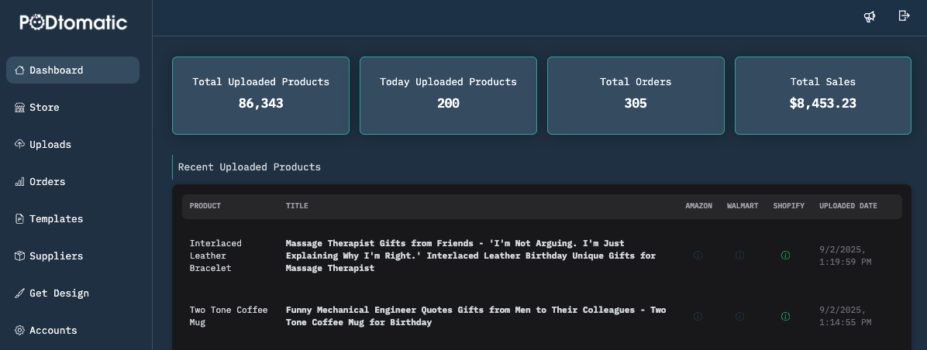Click the Templates document icon
The width and height of the screenshot is (927, 350).
(x=19, y=219)
